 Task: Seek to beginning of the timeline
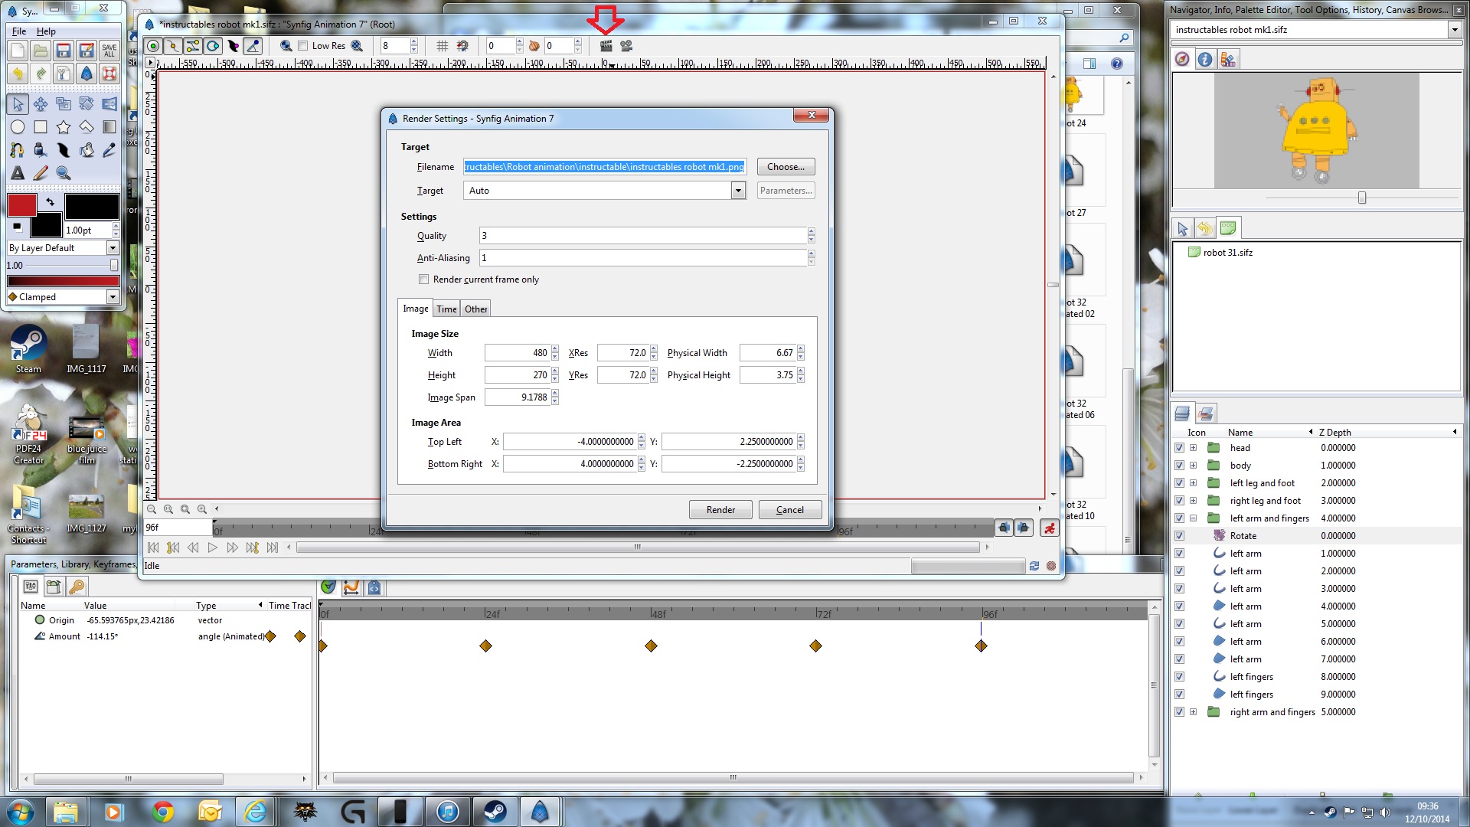click(153, 548)
